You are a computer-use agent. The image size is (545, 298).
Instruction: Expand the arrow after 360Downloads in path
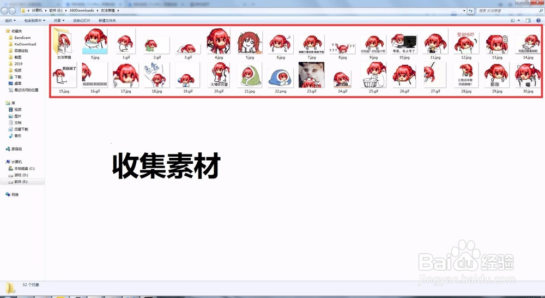click(98, 11)
